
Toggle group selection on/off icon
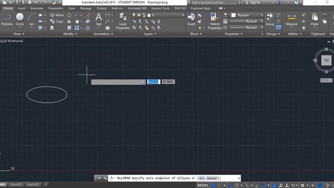(278, 28)
